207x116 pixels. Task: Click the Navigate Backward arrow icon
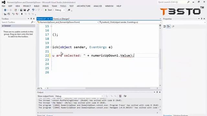click(5, 10)
